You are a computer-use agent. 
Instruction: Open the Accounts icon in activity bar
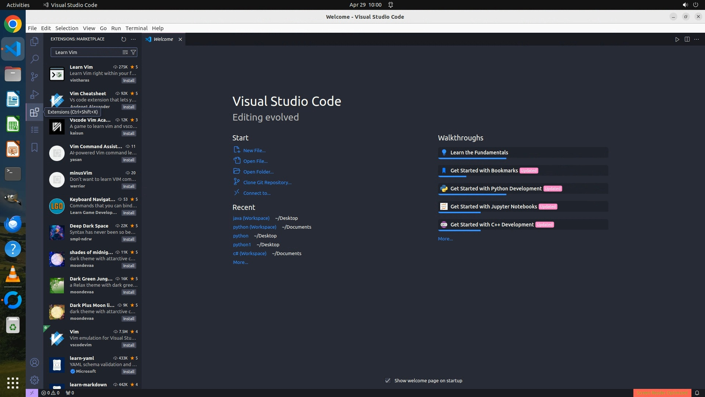coord(35,362)
